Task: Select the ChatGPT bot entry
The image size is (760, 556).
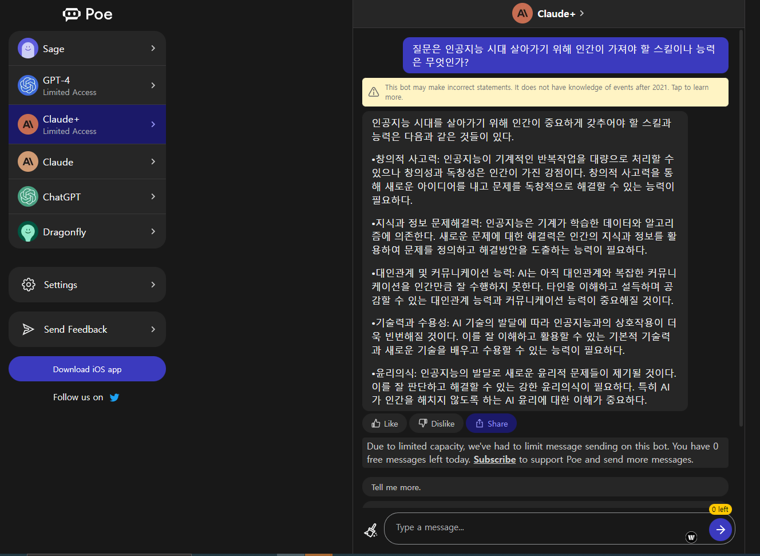Action: [87, 197]
